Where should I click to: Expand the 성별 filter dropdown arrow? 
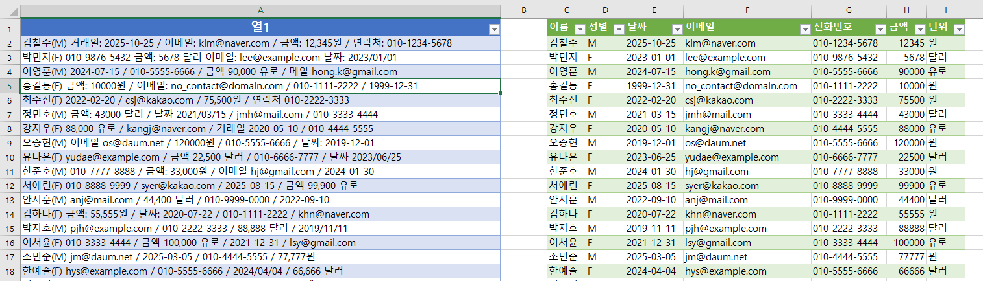pos(617,29)
